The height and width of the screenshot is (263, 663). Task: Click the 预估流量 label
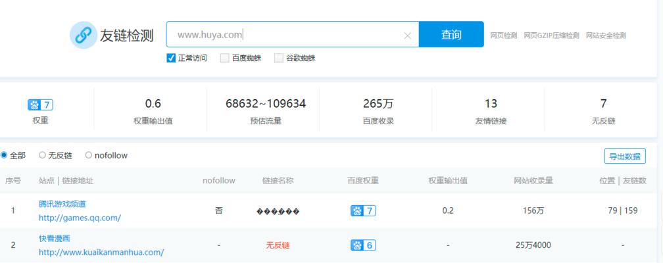click(266, 122)
